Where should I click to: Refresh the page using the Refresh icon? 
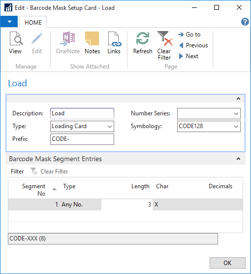(143, 38)
